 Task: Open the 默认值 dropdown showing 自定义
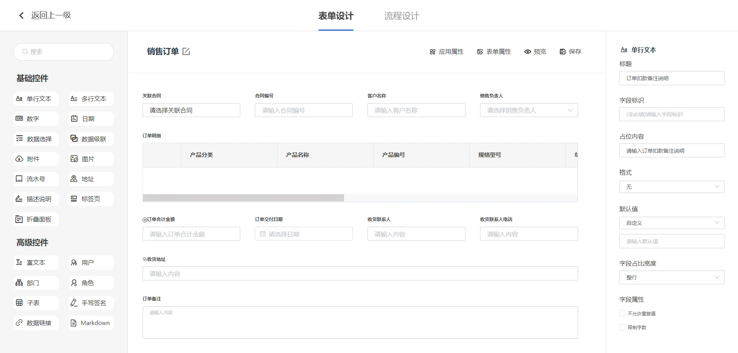[x=672, y=223]
